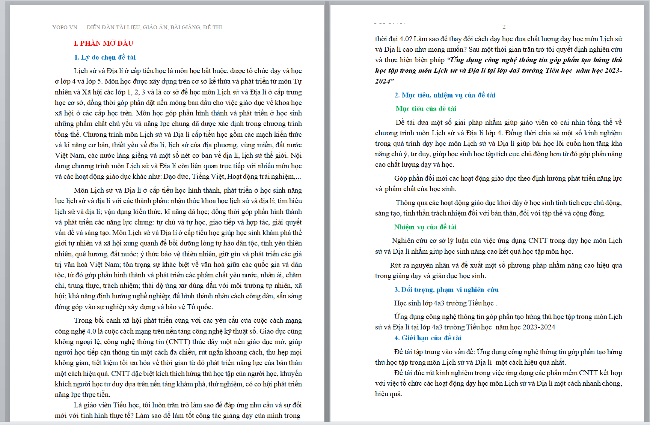Click the line 'và phẩm chất của học sinh.'
This screenshot has width=650, height=425.
click(x=416, y=189)
